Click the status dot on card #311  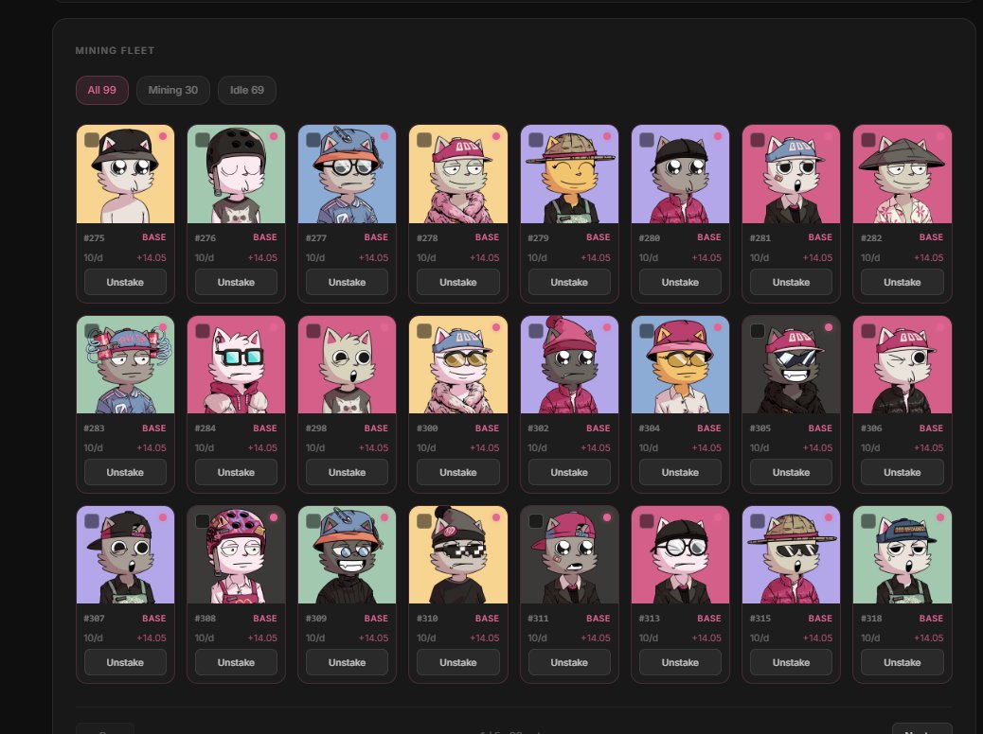(x=606, y=517)
